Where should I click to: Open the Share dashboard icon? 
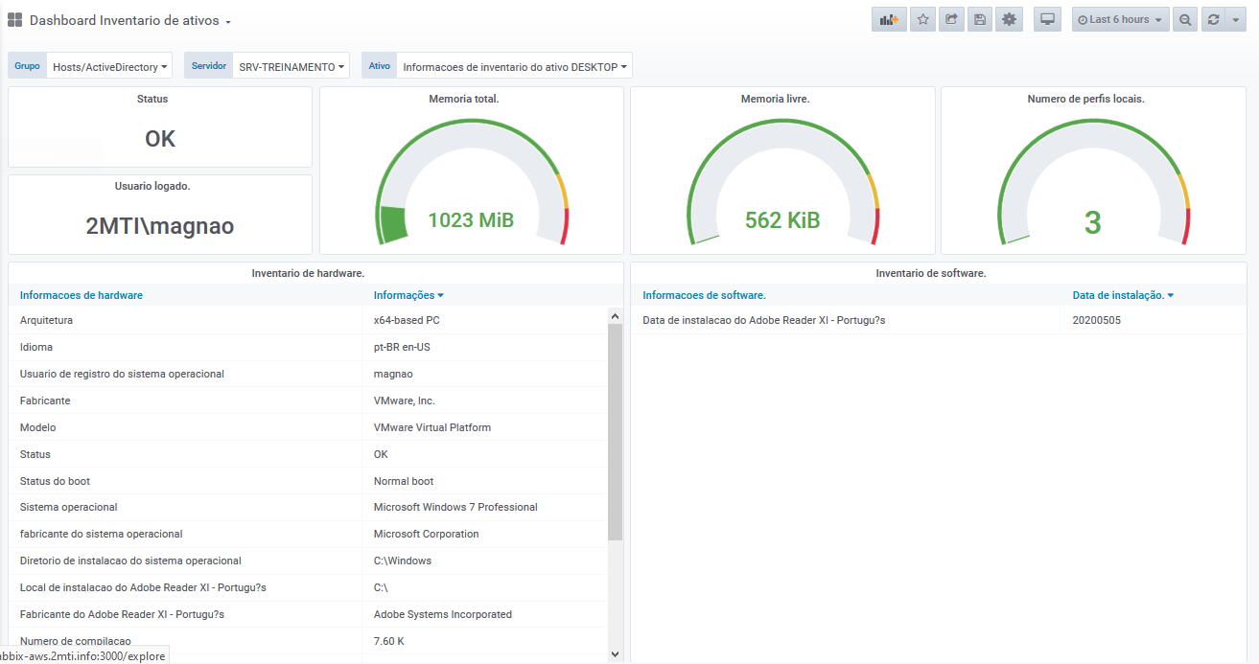point(951,19)
